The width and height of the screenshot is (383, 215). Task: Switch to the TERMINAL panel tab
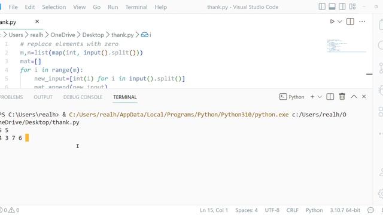point(125,97)
